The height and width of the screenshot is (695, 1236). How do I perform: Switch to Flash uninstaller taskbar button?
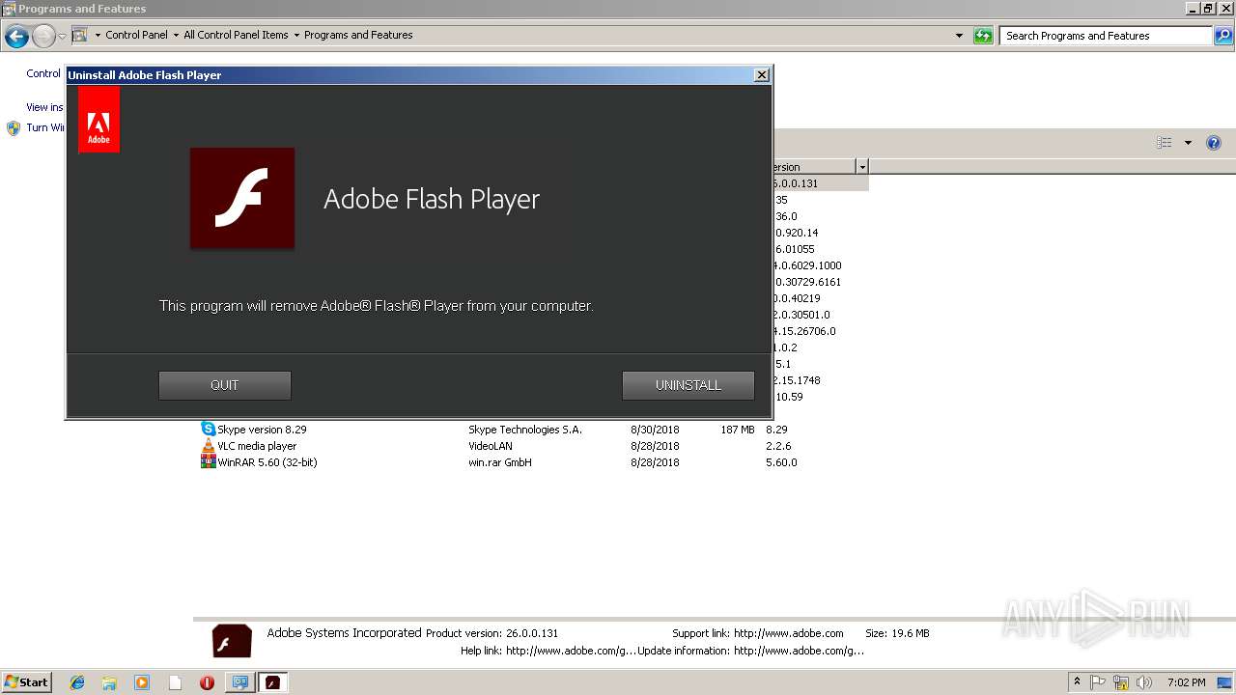[272, 682]
